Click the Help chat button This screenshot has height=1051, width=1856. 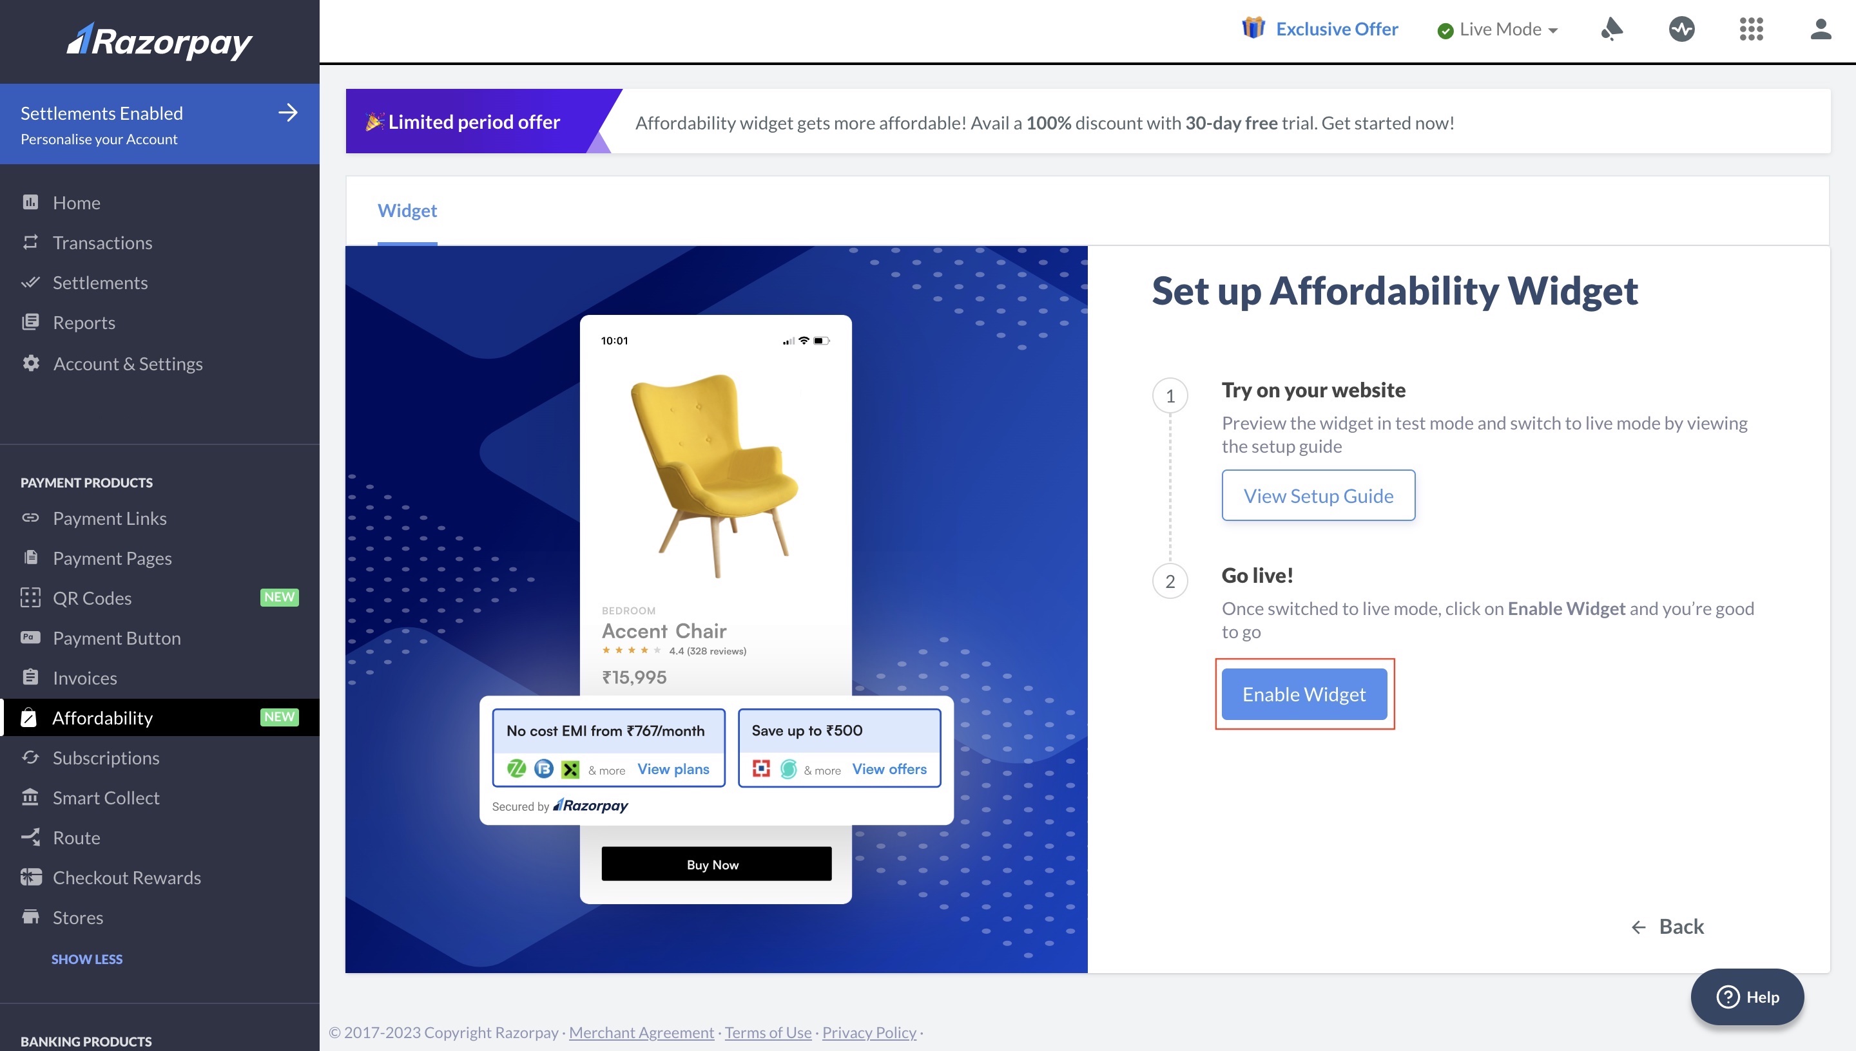(1748, 996)
